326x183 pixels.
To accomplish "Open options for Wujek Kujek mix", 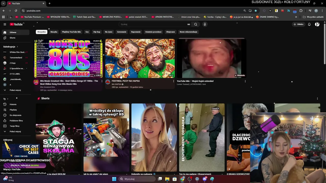I will click(x=245, y=81).
